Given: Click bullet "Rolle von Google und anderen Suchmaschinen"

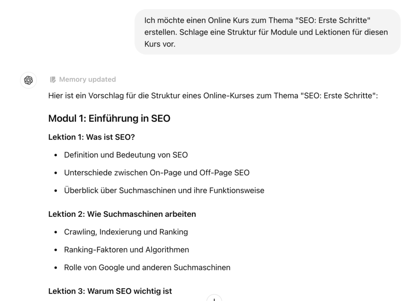Looking at the screenshot, I should [x=147, y=268].
